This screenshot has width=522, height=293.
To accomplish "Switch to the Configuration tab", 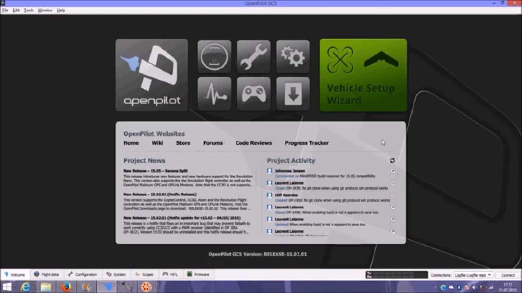I will point(82,275).
